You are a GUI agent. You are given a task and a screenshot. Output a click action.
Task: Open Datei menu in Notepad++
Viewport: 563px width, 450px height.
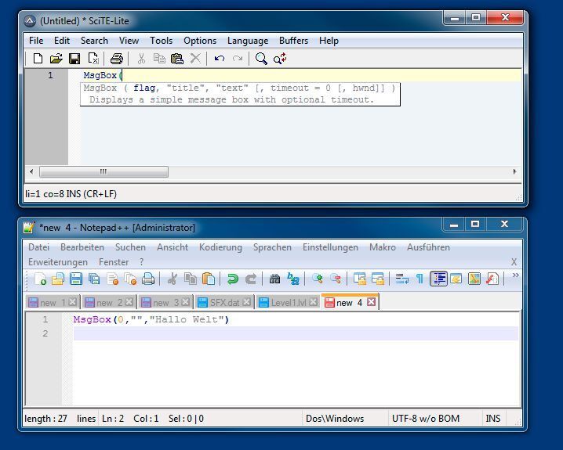(x=38, y=247)
